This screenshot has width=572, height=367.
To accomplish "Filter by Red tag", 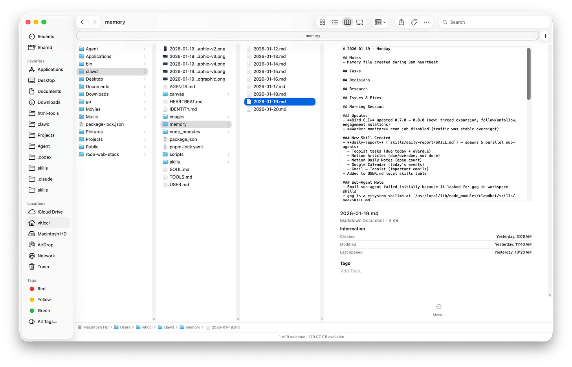I will pos(47,289).
